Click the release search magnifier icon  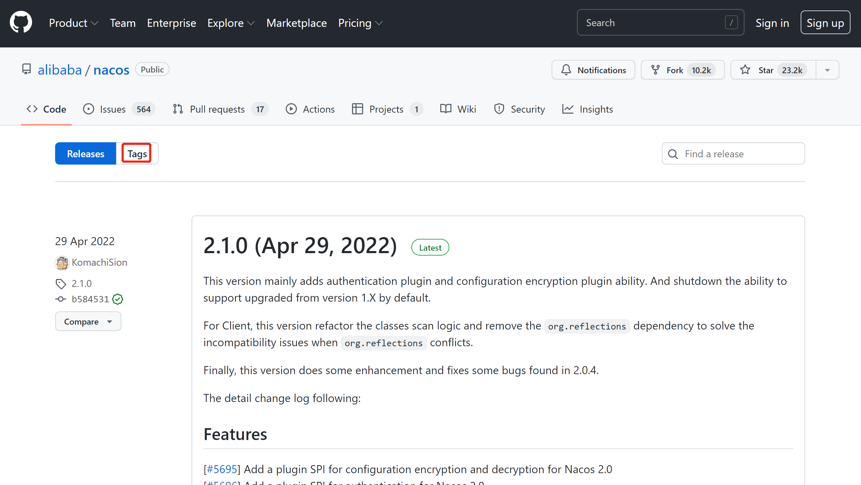(x=673, y=154)
